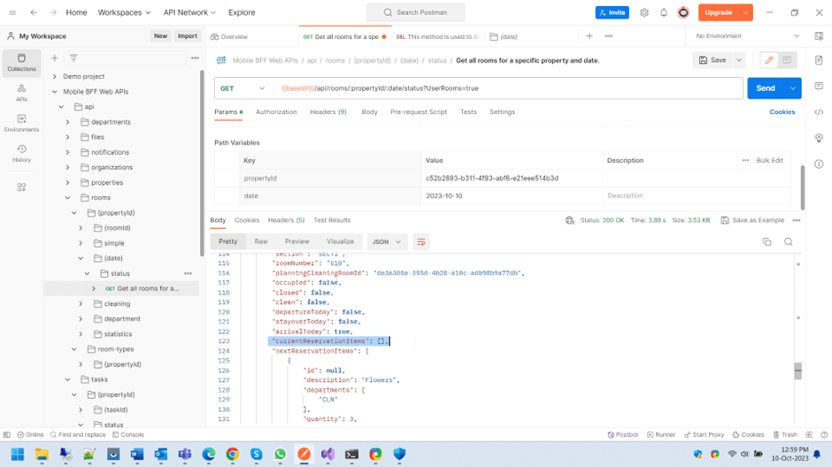Open the user avatar menu
The image size is (832, 467).
[x=683, y=12]
